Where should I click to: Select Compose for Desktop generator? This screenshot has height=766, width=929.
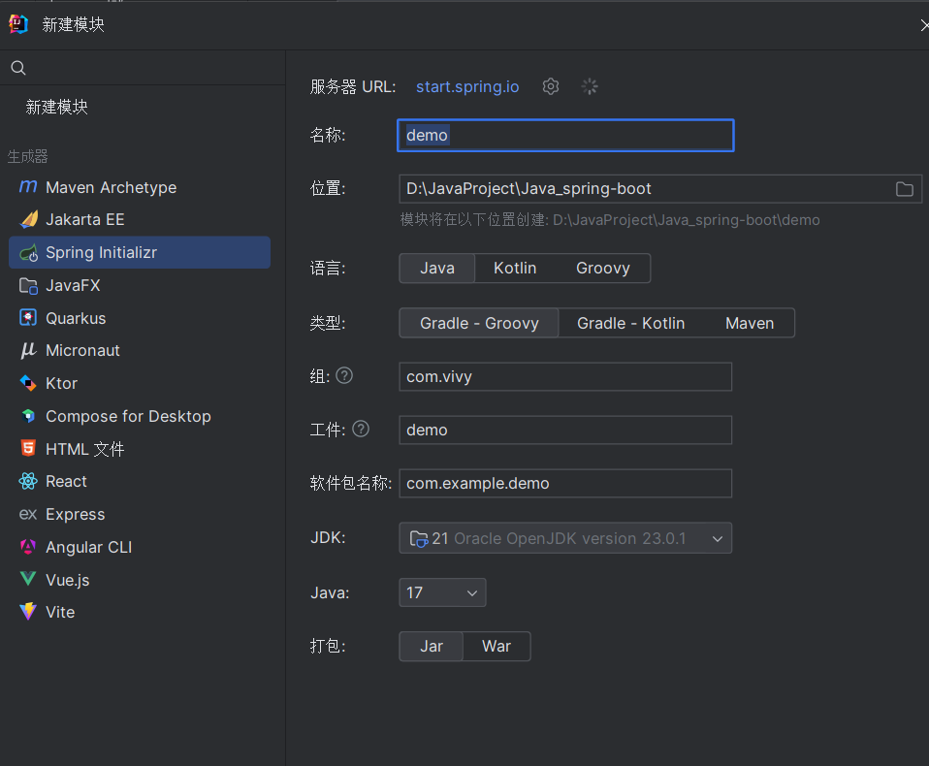click(x=127, y=416)
